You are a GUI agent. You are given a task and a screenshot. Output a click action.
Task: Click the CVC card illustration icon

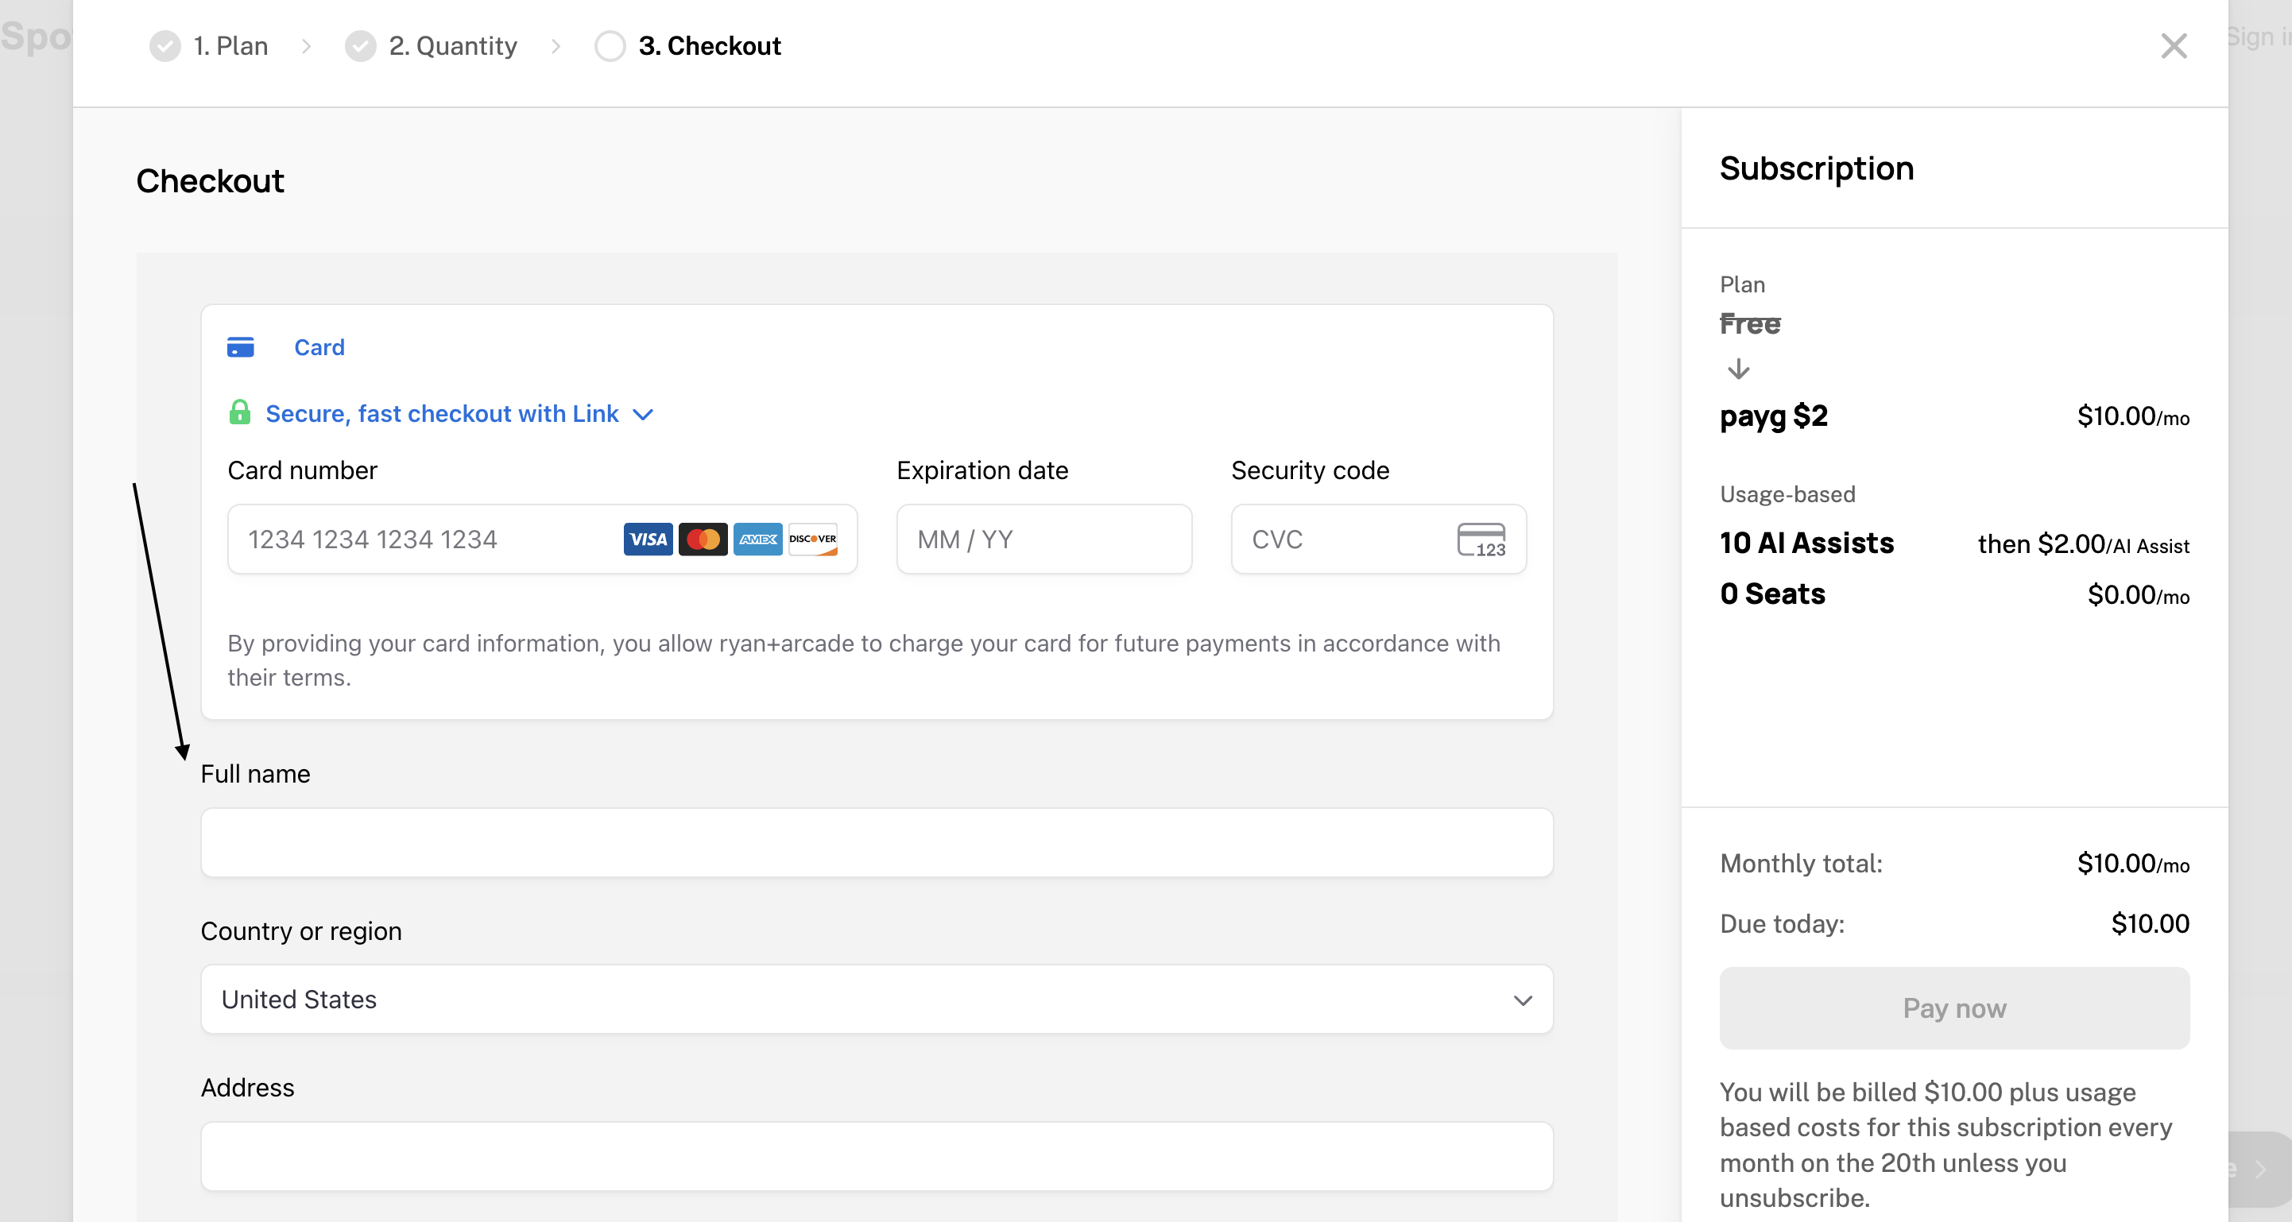pos(1481,539)
